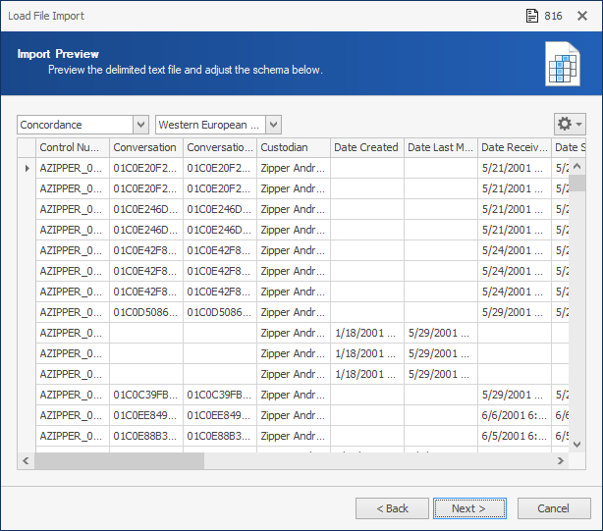The width and height of the screenshot is (603, 531).
Task: Click the horizontal scrollbar thumb
Action: click(119, 460)
